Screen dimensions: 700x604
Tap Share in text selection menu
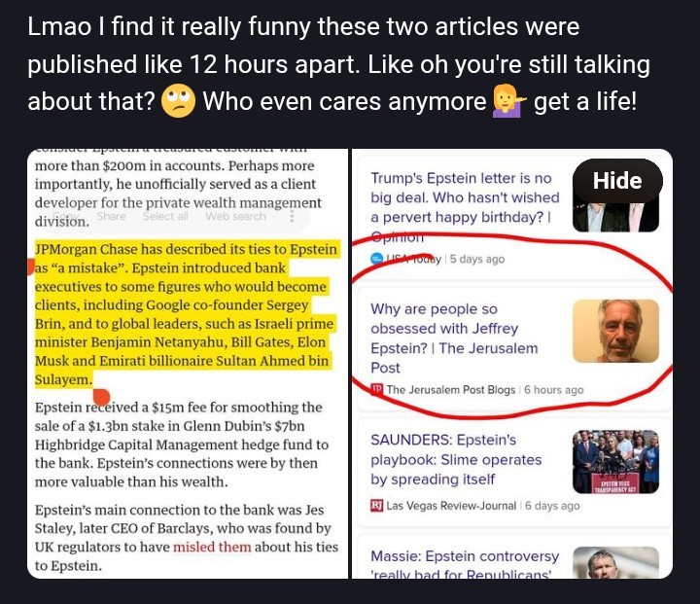coord(111,216)
